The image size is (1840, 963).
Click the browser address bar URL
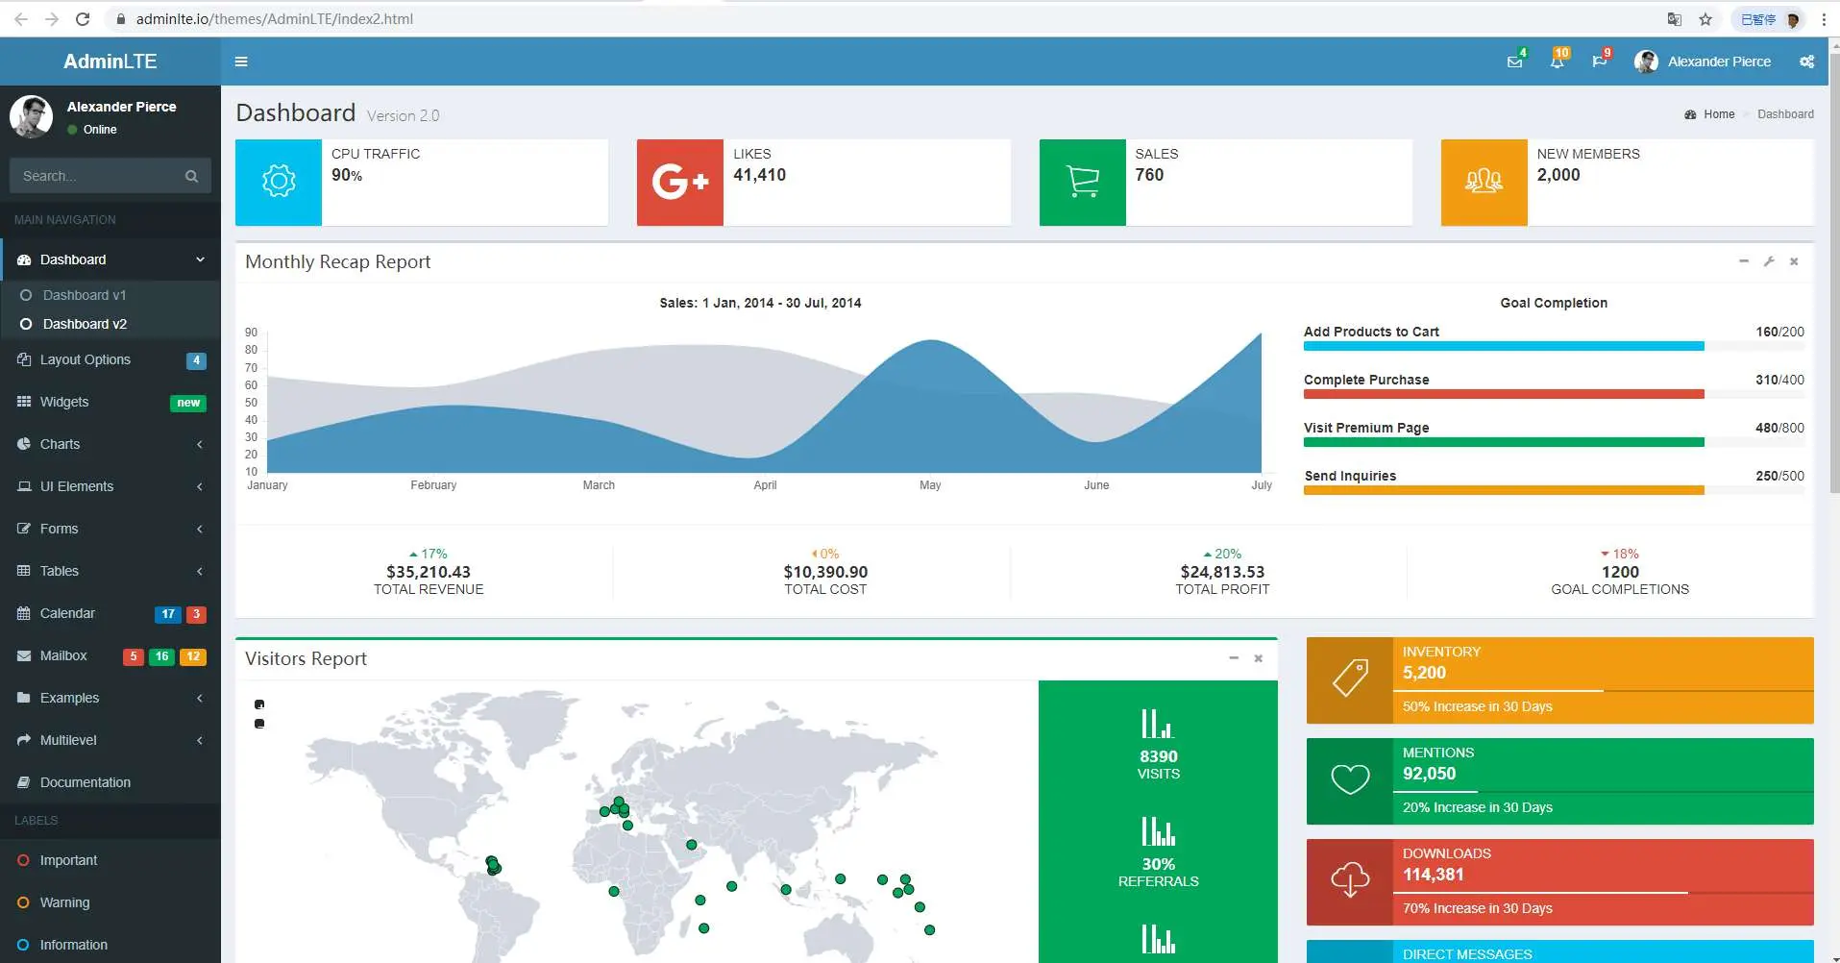pos(275,19)
